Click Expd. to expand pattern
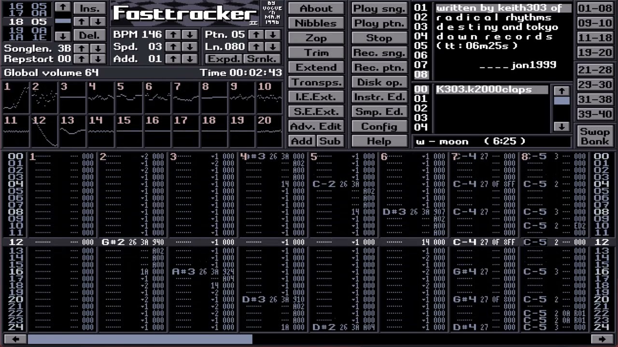This screenshot has height=347, width=618. [224, 59]
